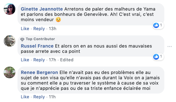
Task: Click the Russel France name link
Action: click(37, 46)
